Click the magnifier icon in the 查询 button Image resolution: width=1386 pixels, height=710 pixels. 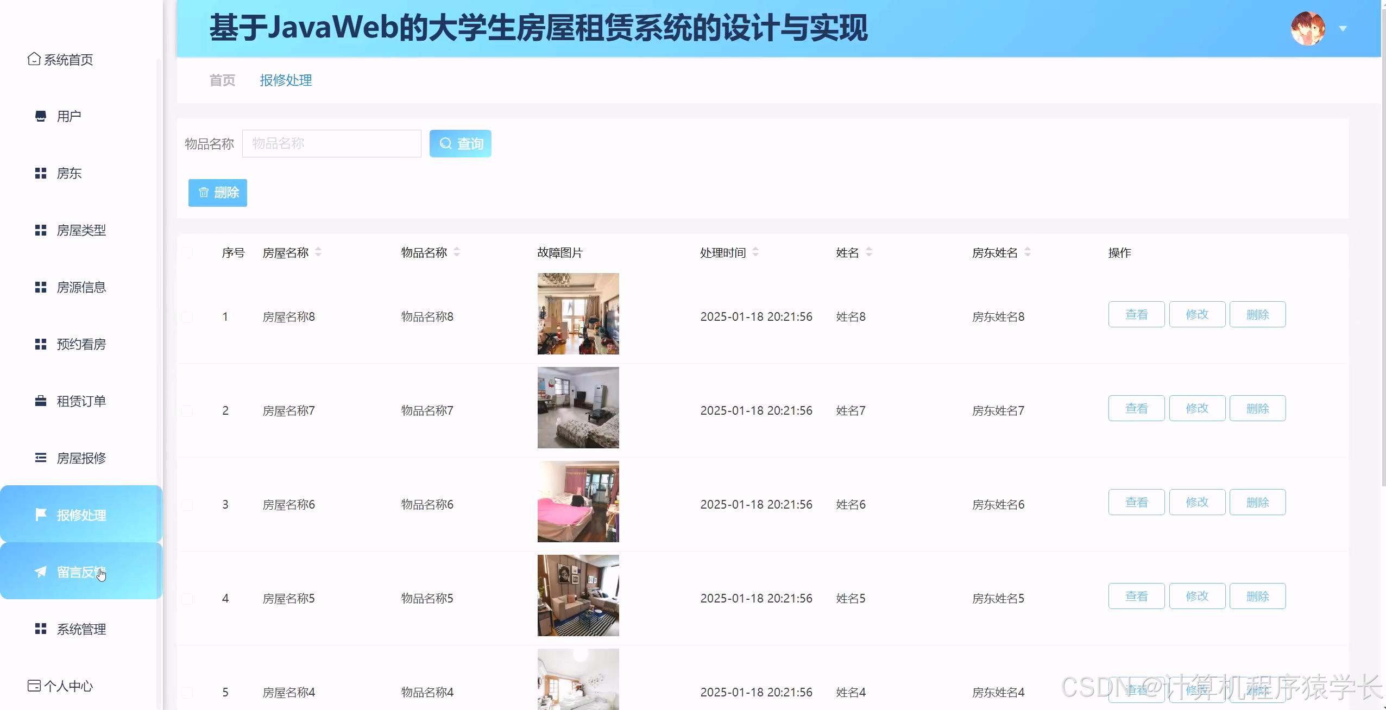pyautogui.click(x=445, y=143)
